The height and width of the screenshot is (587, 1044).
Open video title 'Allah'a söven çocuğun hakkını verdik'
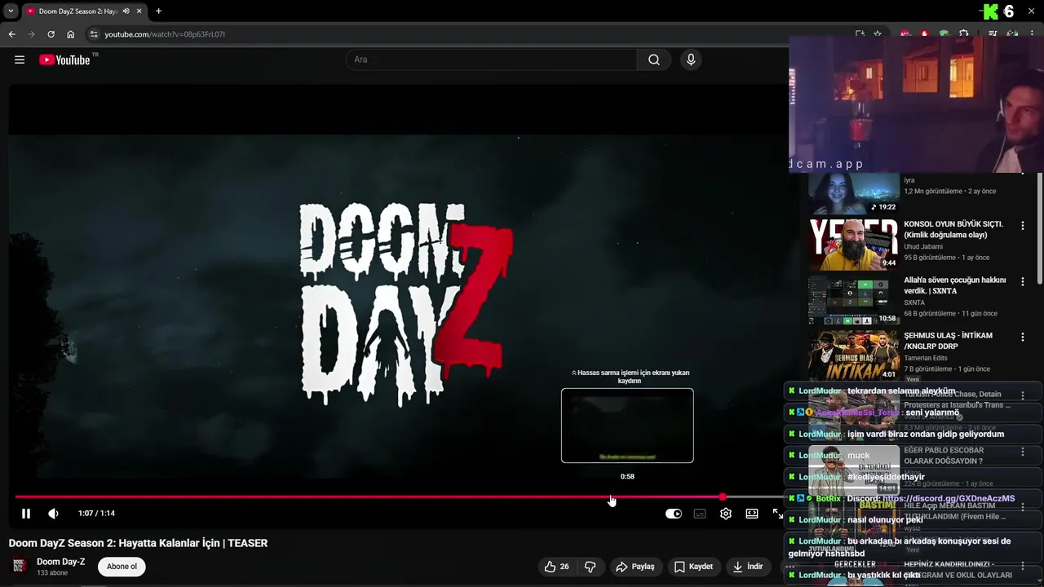point(954,285)
